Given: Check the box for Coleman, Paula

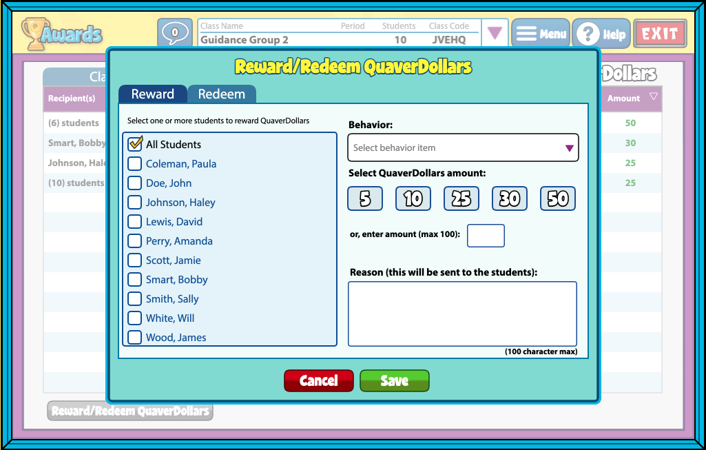Looking at the screenshot, I should pyautogui.click(x=135, y=163).
